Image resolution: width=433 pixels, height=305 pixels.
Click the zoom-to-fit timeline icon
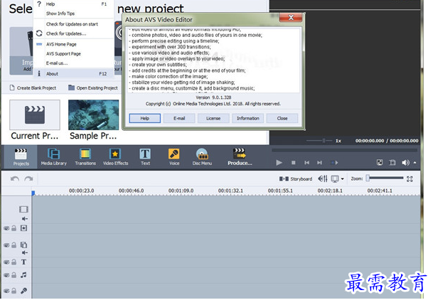(410, 179)
